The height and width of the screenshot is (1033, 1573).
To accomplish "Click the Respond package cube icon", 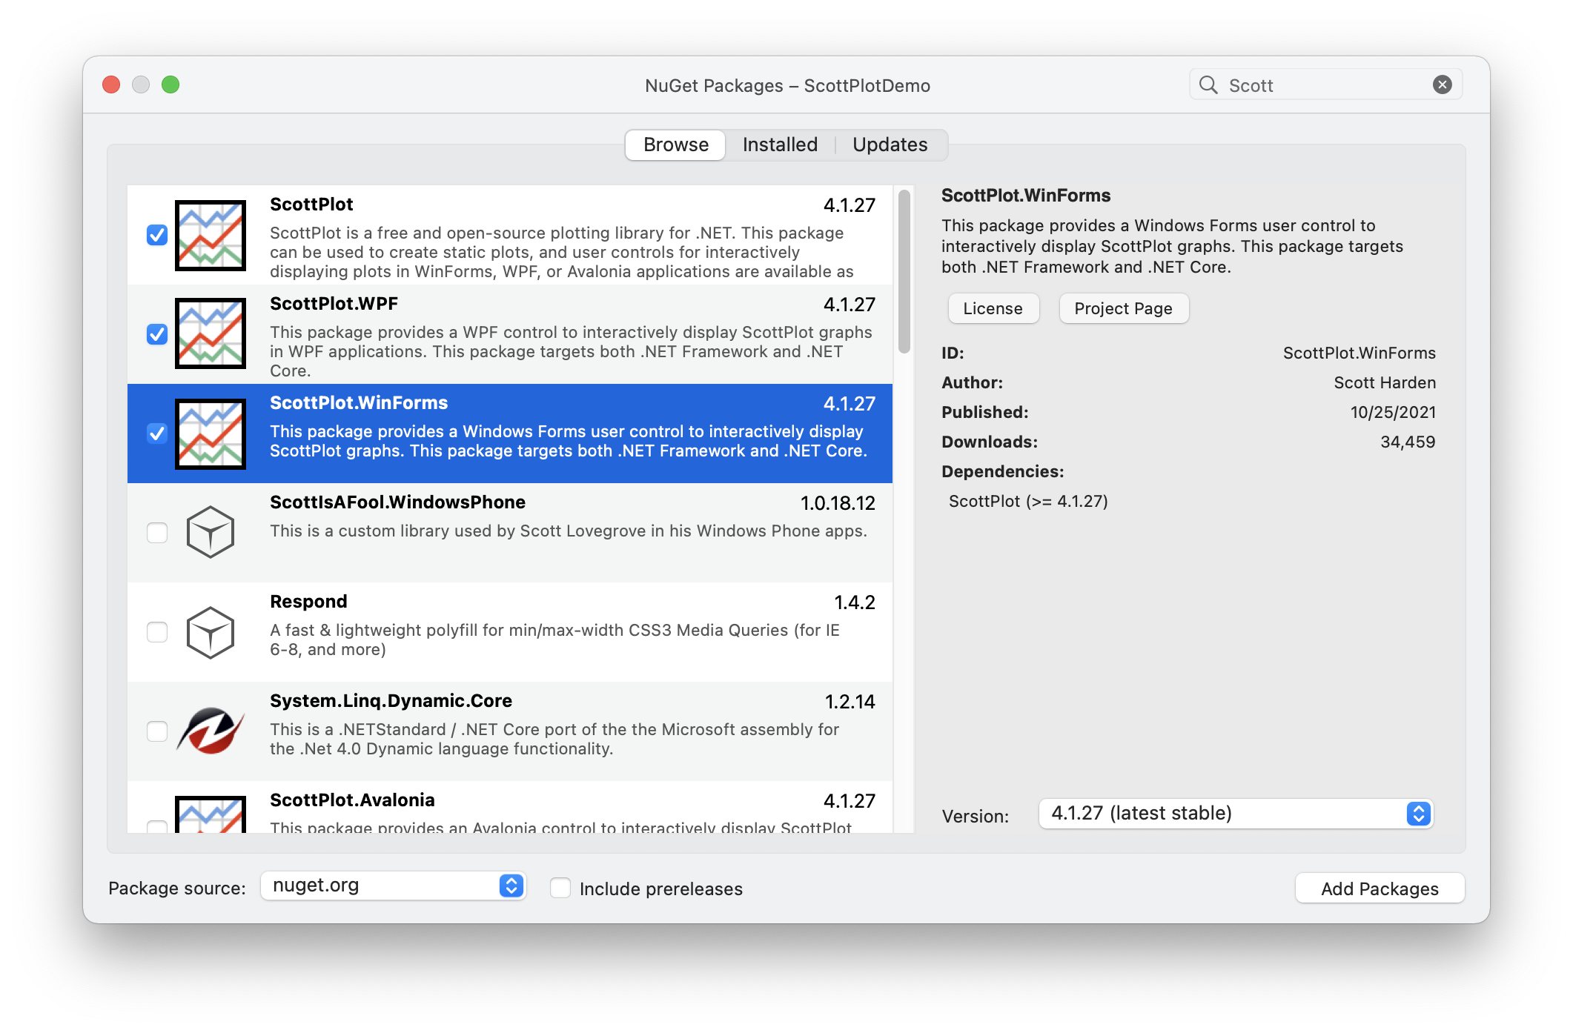I will coord(211,632).
